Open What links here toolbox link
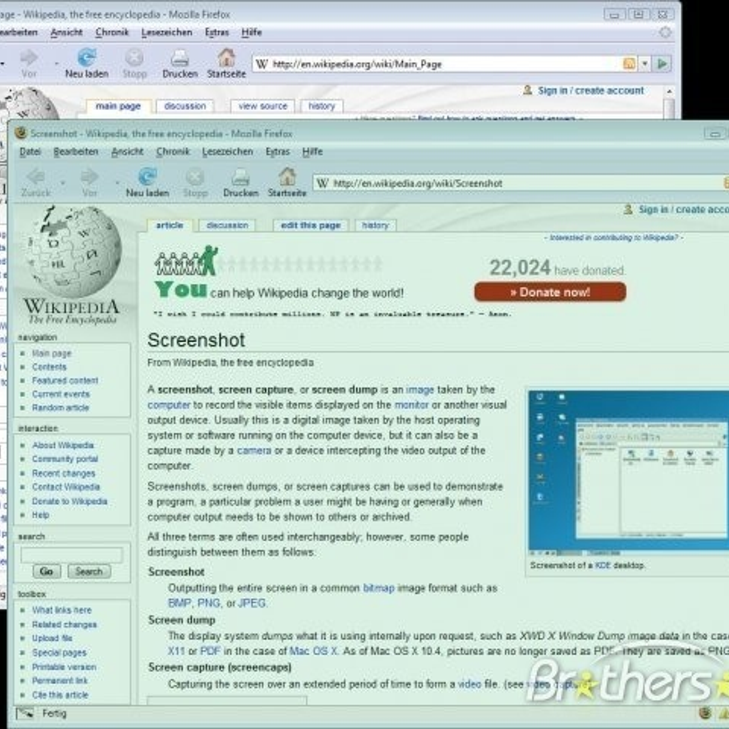This screenshot has height=729, width=729. 62,610
